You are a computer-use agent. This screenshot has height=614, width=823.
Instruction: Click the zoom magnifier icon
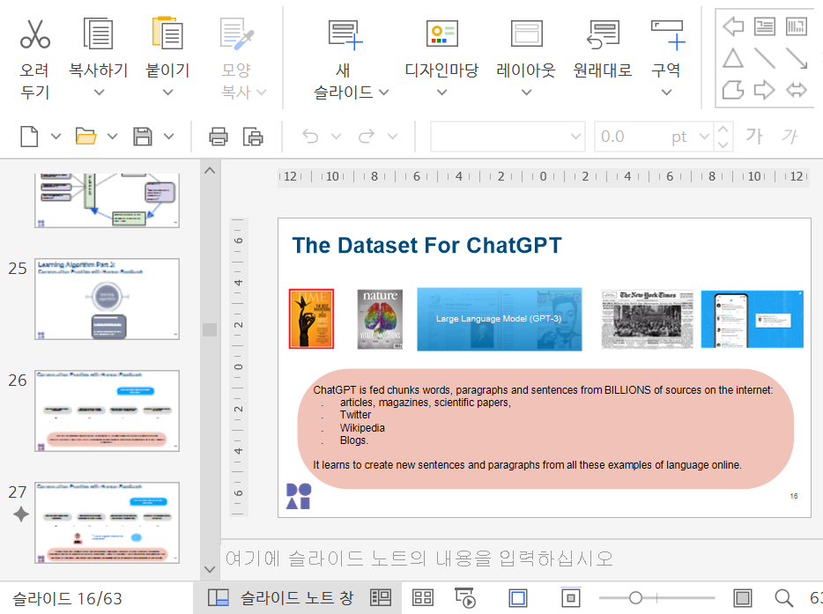click(x=784, y=598)
